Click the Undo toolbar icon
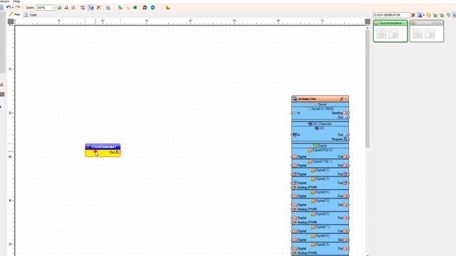456x256 pixels. pos(9,8)
